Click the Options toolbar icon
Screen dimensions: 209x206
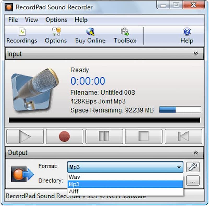coord(56,36)
